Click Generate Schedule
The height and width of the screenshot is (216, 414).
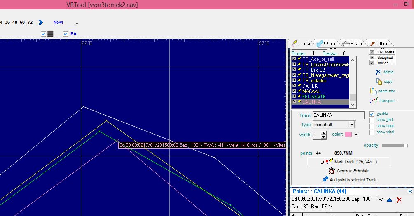click(x=349, y=171)
